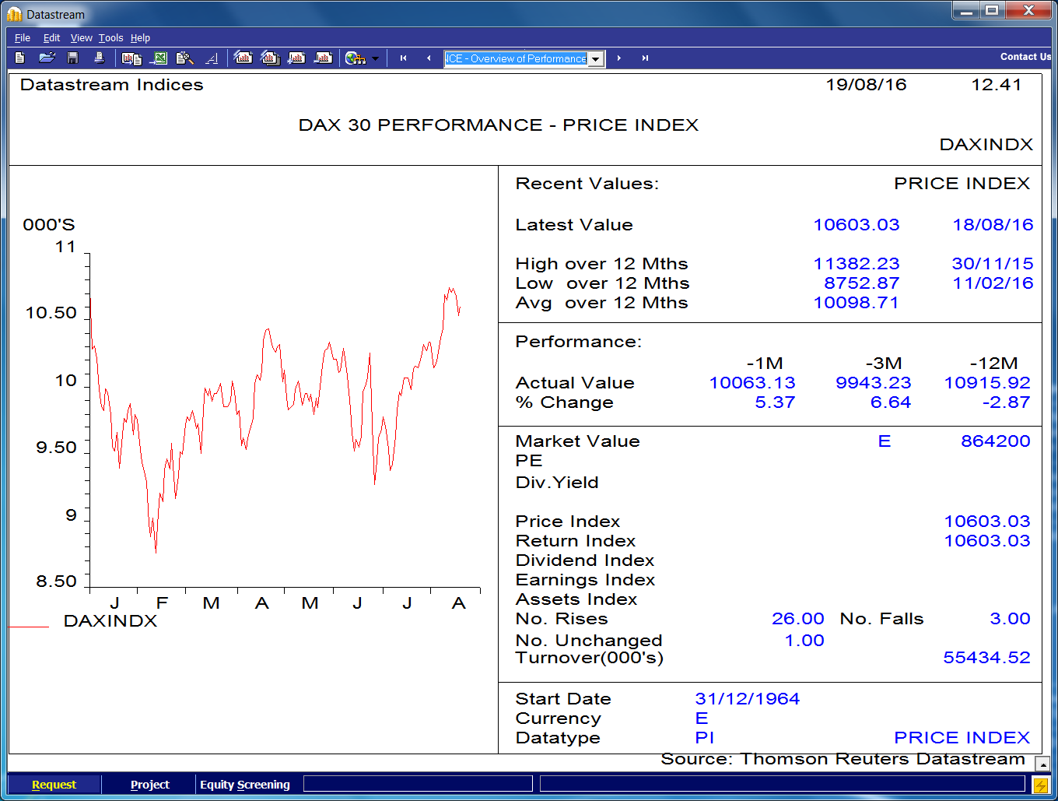The image size is (1058, 801).
Task: Click the average value 10098.71
Action: pyautogui.click(x=857, y=303)
